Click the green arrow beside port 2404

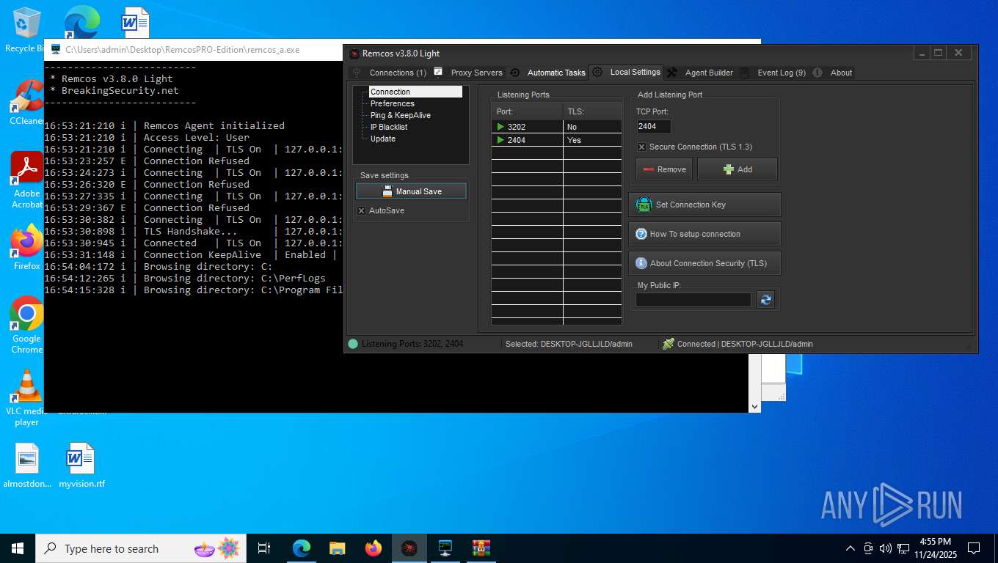tap(500, 140)
